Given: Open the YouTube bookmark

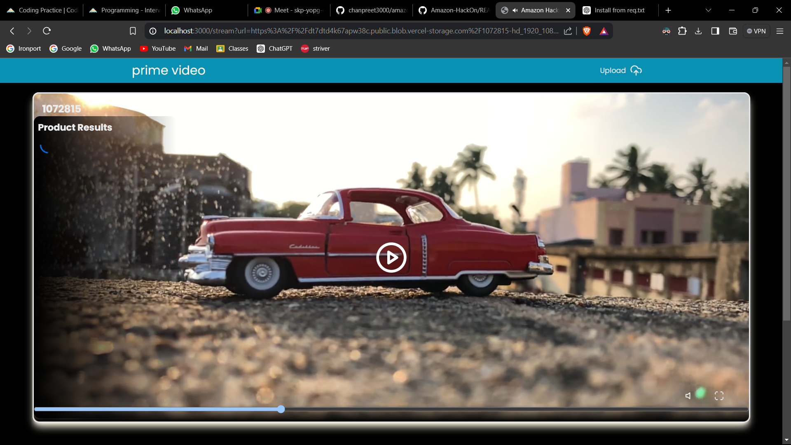Looking at the screenshot, I should [x=158, y=49].
